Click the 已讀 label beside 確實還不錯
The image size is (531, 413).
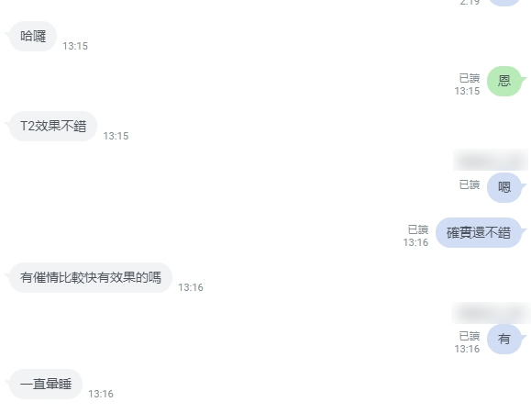[418, 229]
